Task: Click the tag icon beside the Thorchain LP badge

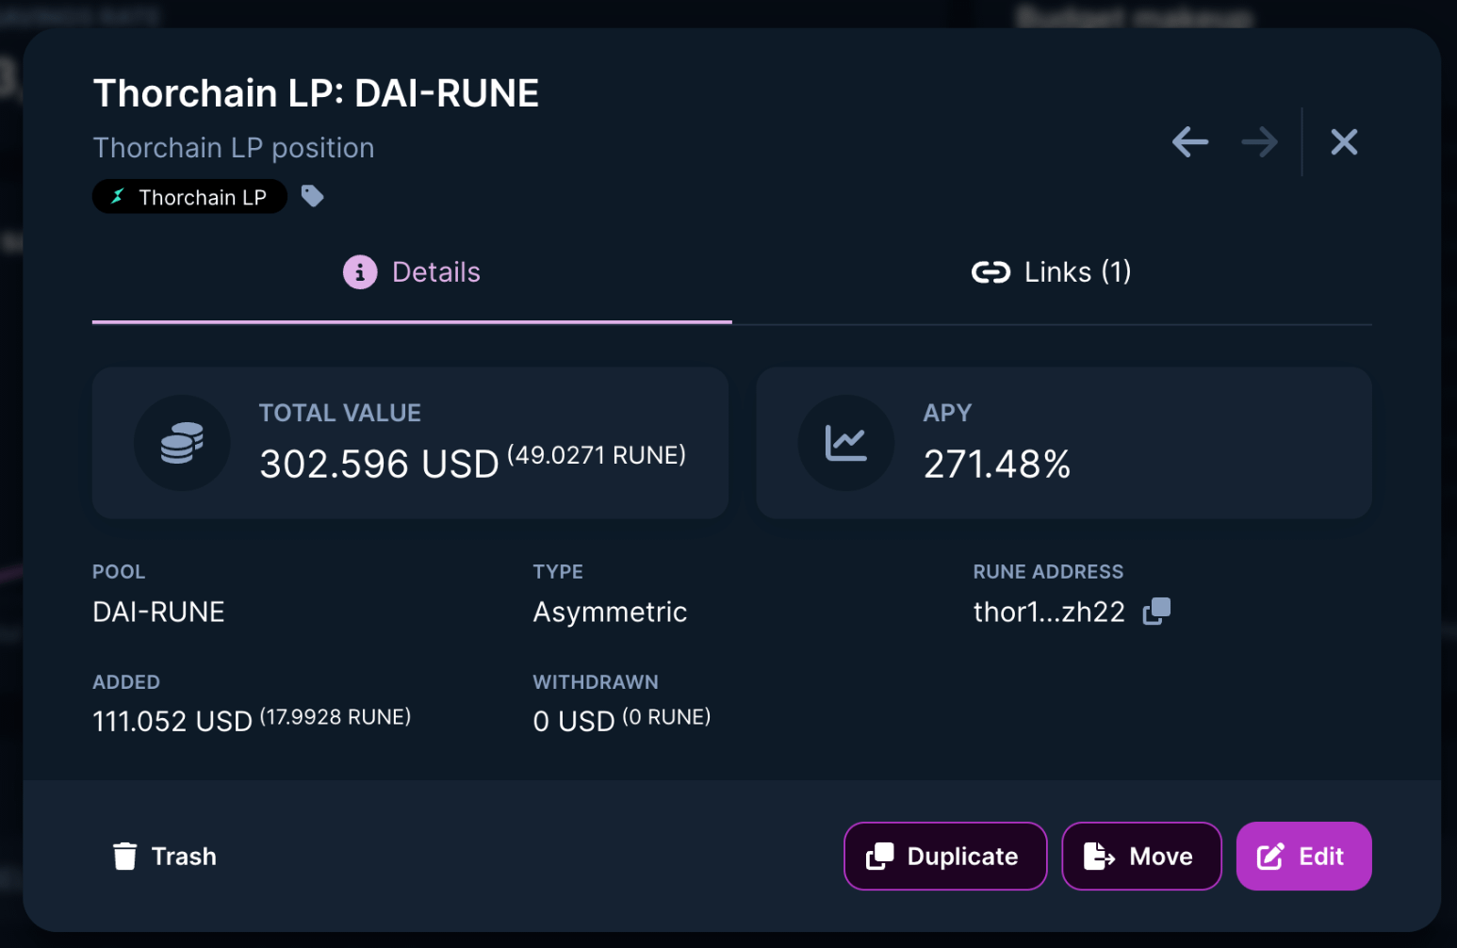Action: [312, 195]
